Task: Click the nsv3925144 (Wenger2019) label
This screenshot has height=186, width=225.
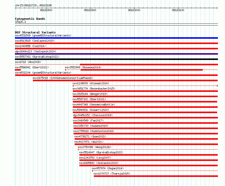Action: (90, 94)
